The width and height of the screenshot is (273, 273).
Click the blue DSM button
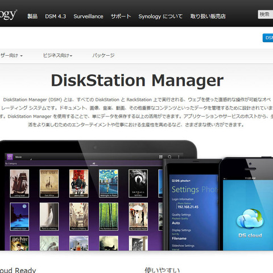(268, 38)
